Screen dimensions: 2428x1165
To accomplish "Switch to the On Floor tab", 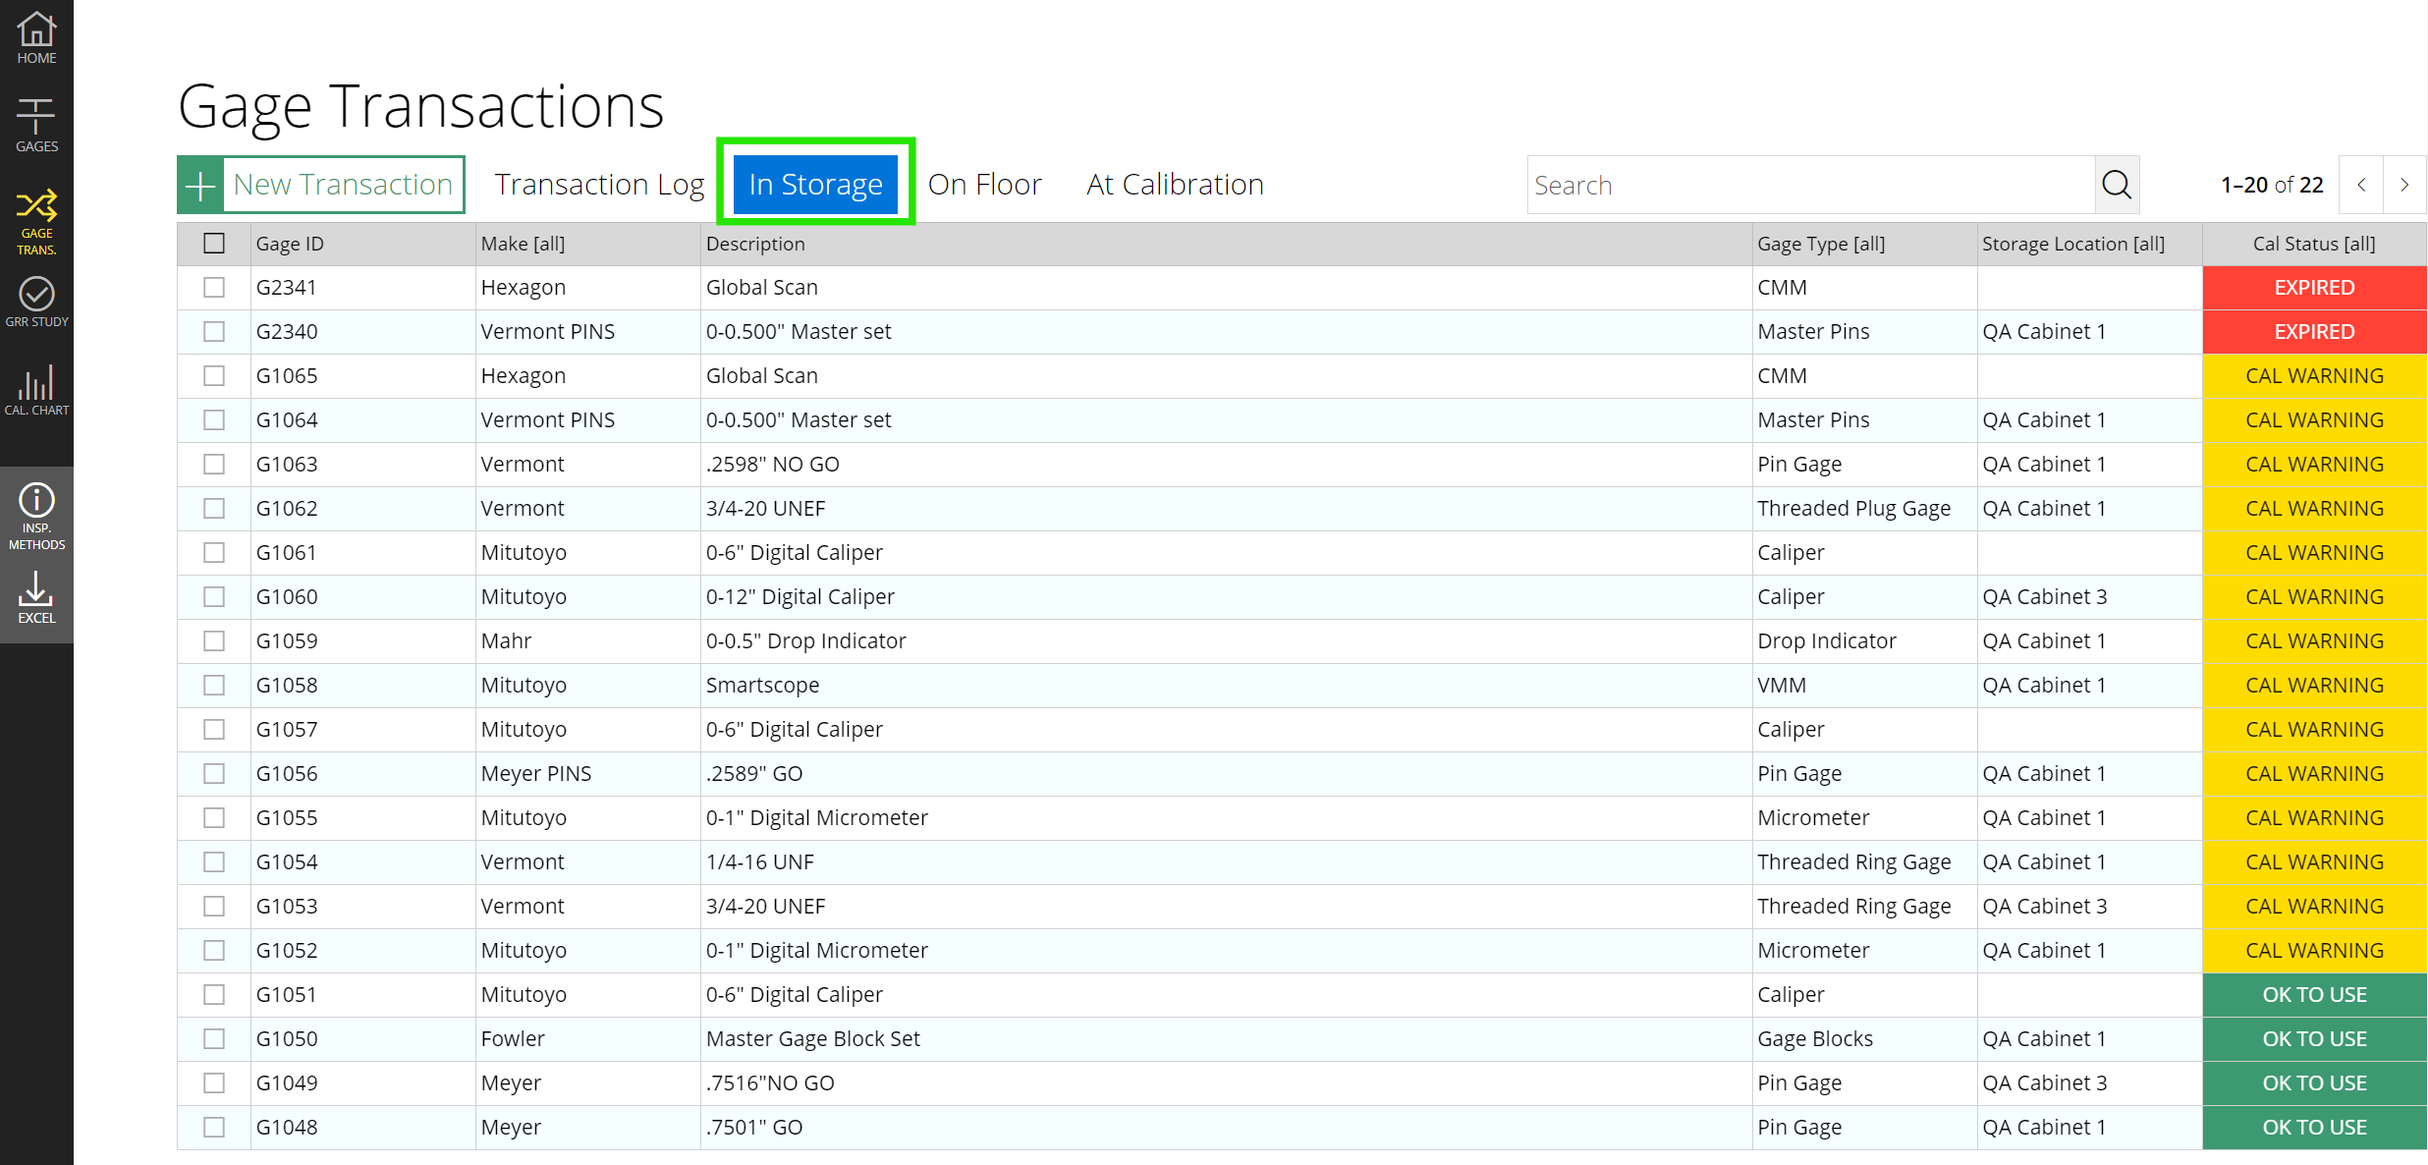I will click(984, 185).
